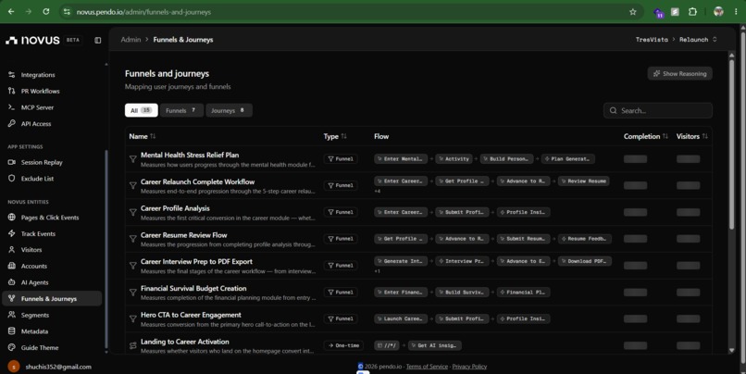Open the Career Resume Review Flow funnel
This screenshot has height=374, width=746.
(x=183, y=235)
